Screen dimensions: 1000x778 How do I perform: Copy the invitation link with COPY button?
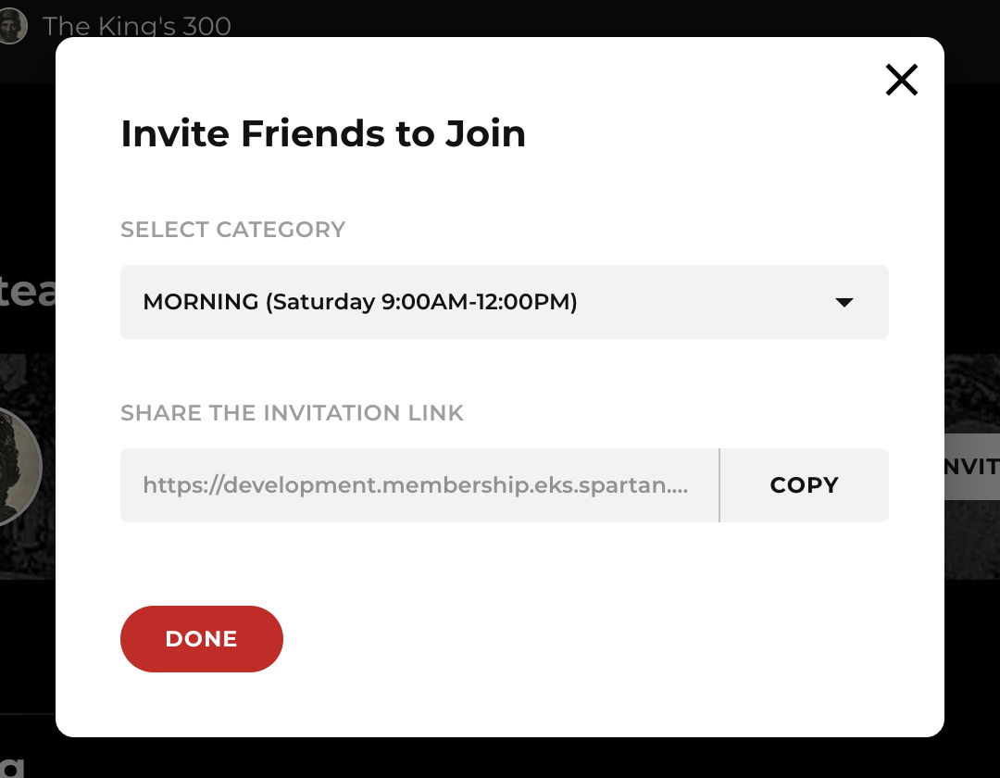[x=804, y=484]
